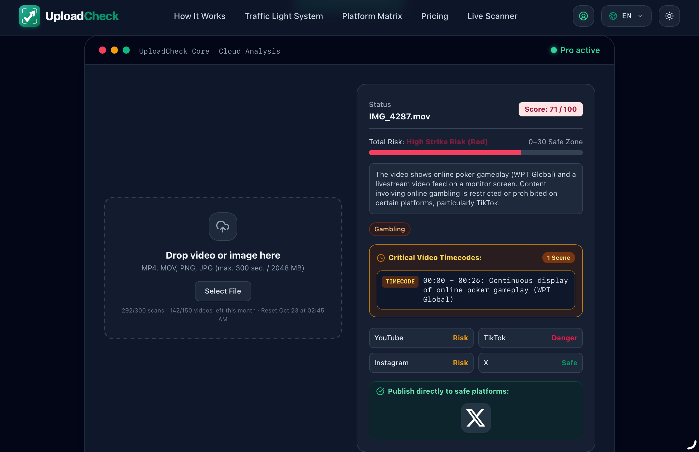
Task: Click the video analysis description paragraph
Action: 476,189
